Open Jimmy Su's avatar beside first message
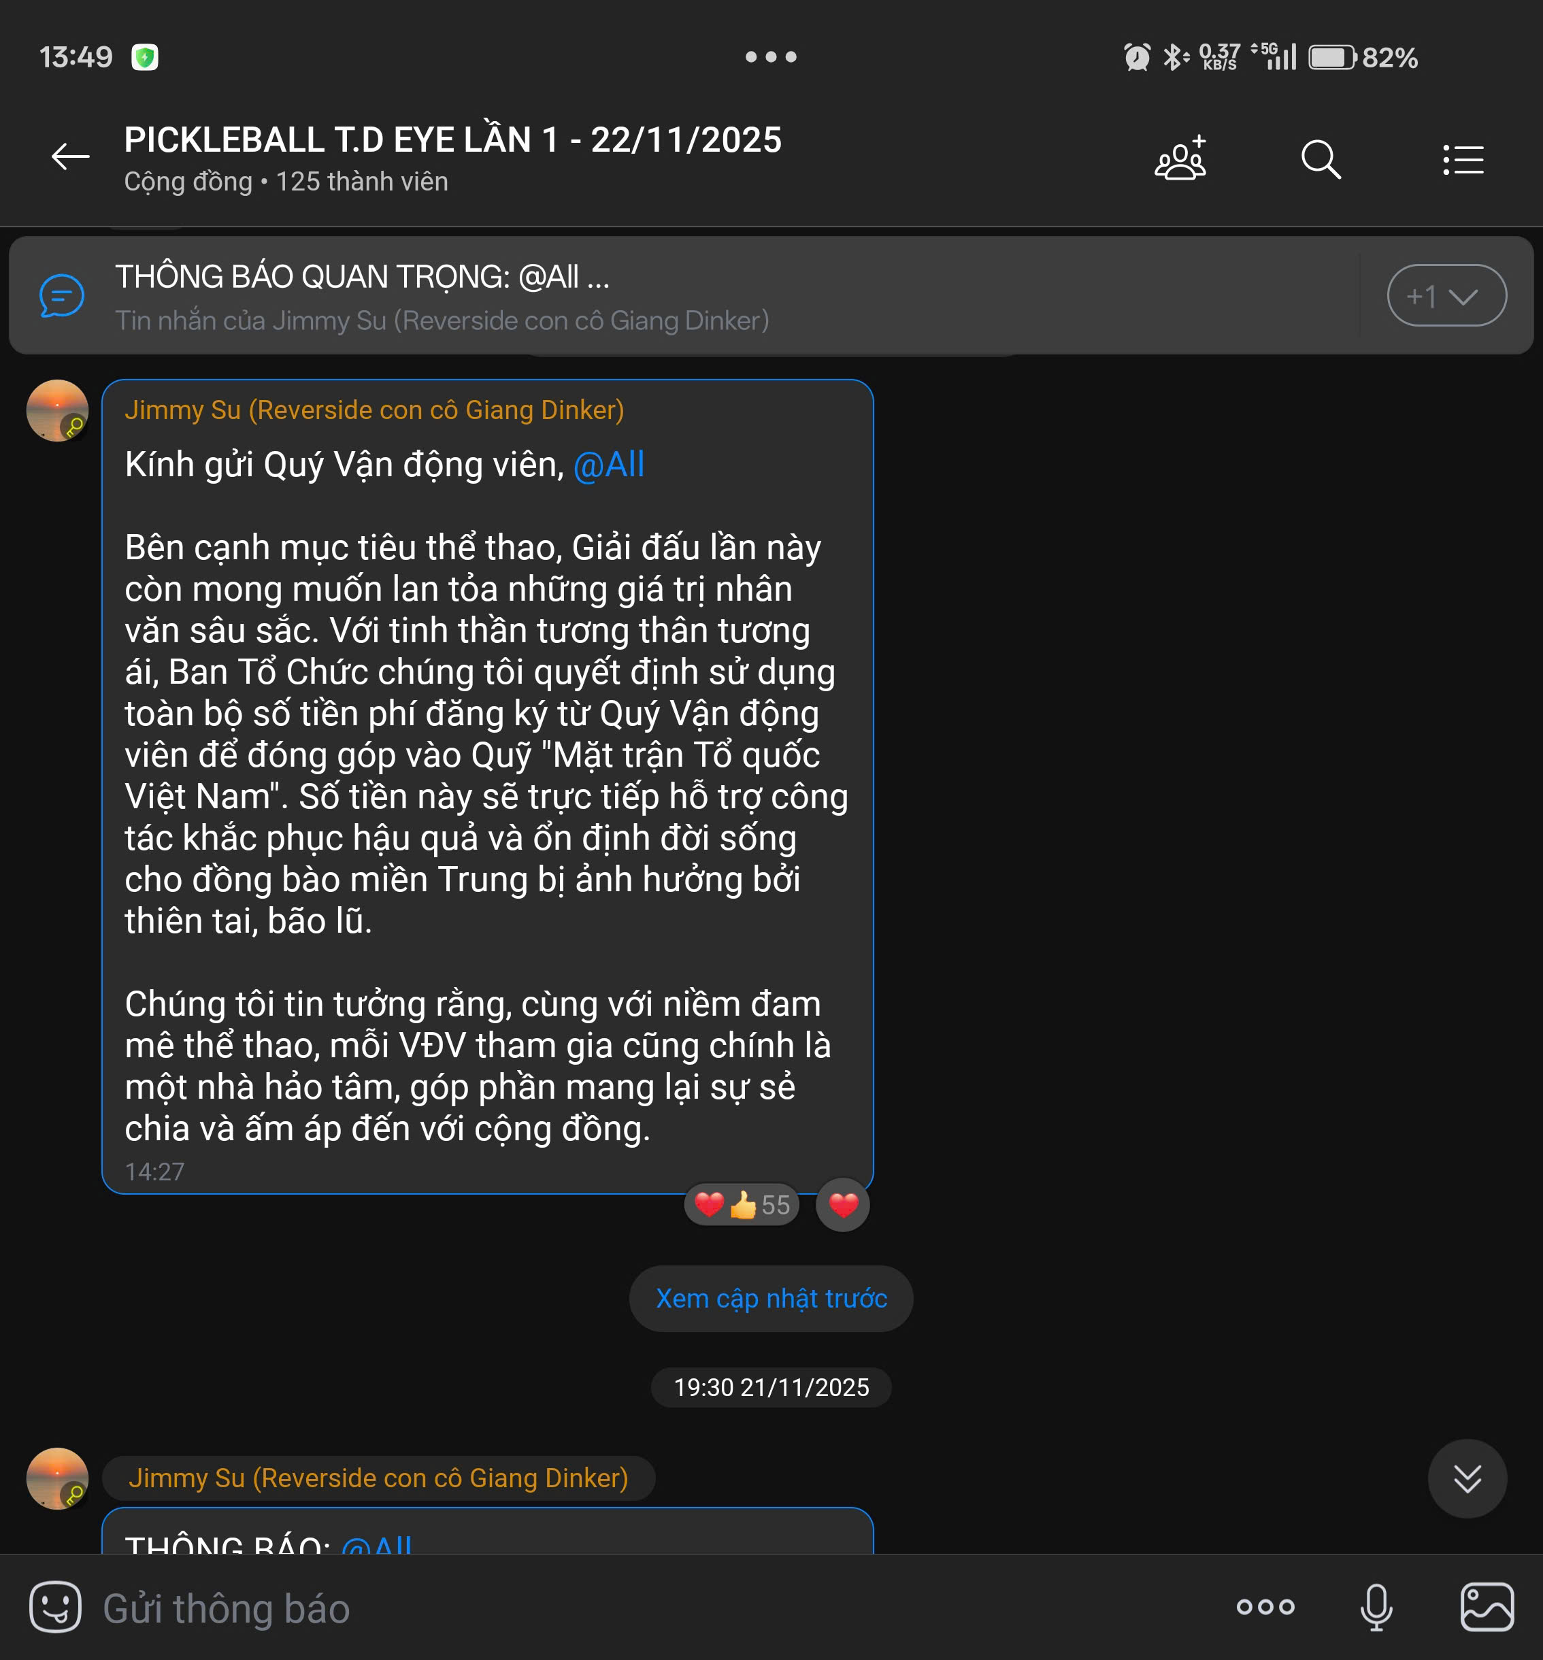Image resolution: width=1543 pixels, height=1660 pixels. (56, 411)
